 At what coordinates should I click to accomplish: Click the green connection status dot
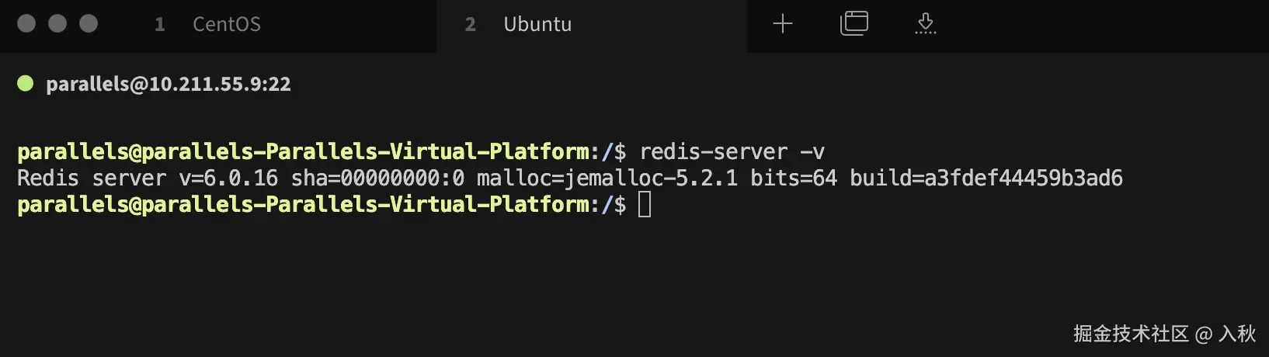(x=26, y=83)
